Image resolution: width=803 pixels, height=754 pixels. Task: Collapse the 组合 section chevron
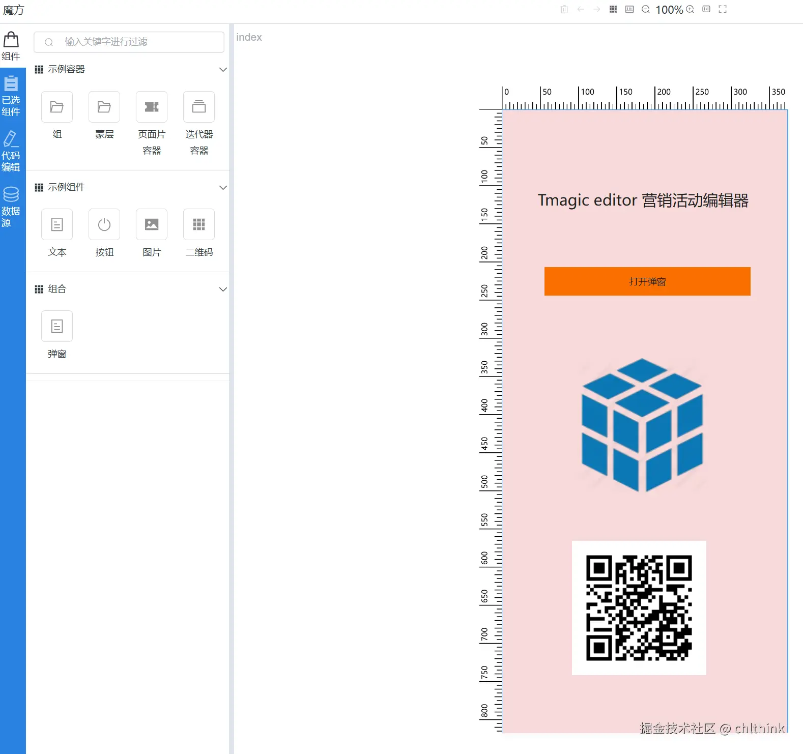point(223,289)
